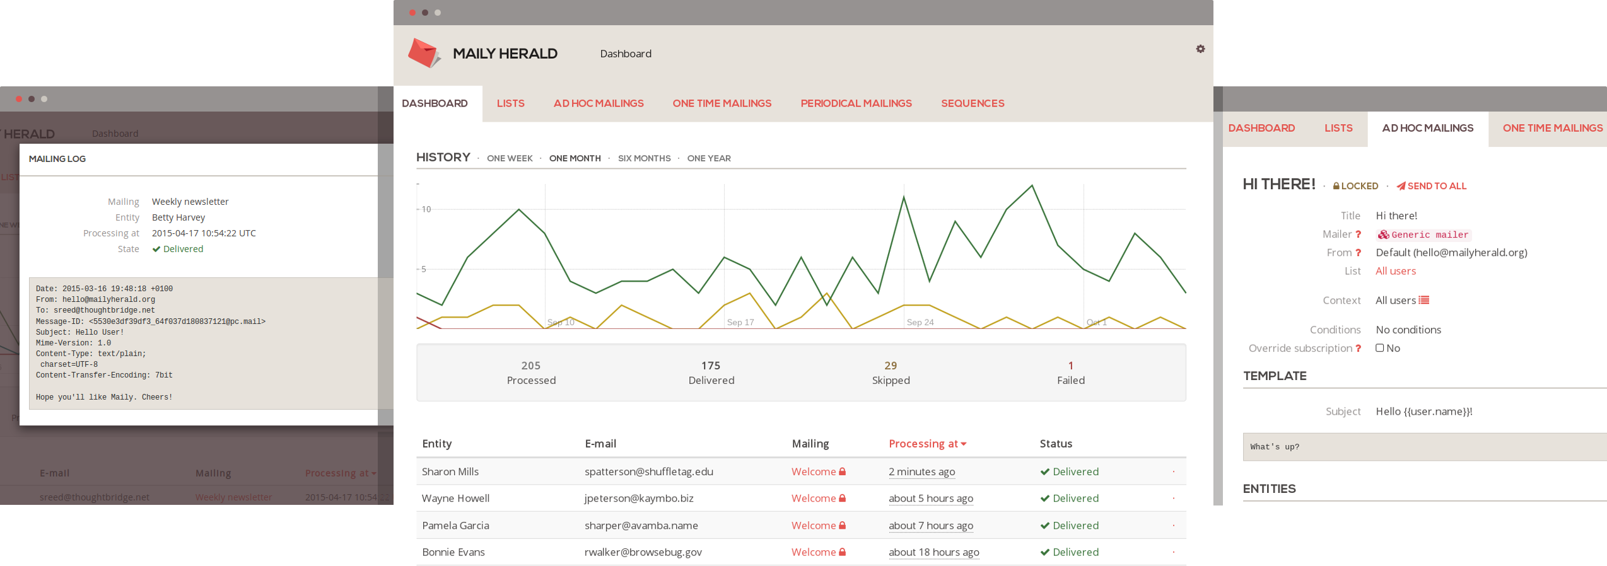Image resolution: width=1607 pixels, height=566 pixels.
Task: Open the All users list link
Action: coord(1396,271)
